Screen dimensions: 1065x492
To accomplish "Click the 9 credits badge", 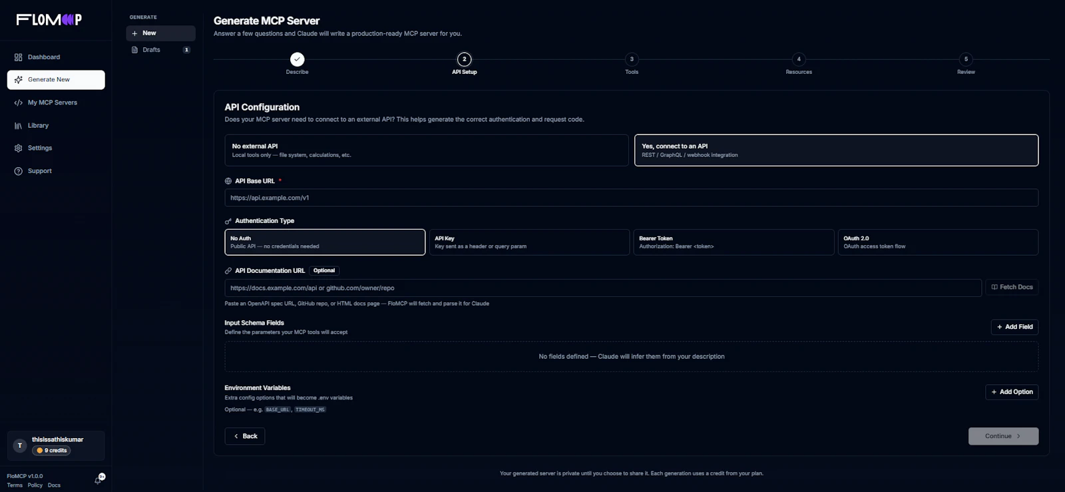I will coord(52,451).
